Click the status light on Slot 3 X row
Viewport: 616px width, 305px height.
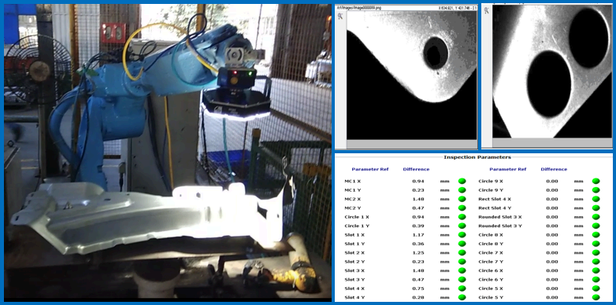tap(462, 270)
